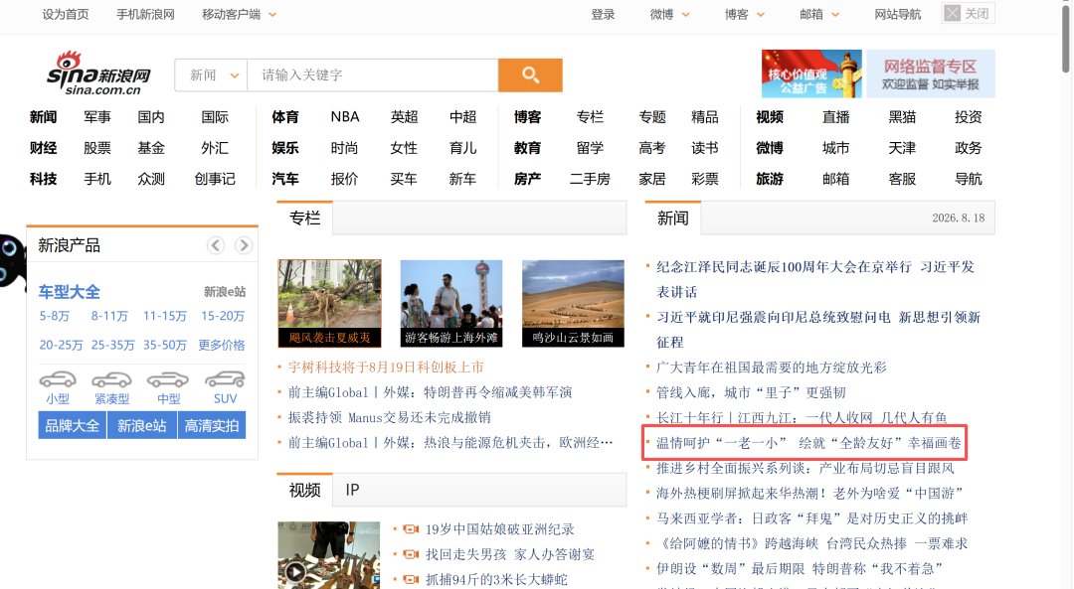The width and height of the screenshot is (1074, 589).
Task: Click 更多价格 link
Action: (x=221, y=345)
